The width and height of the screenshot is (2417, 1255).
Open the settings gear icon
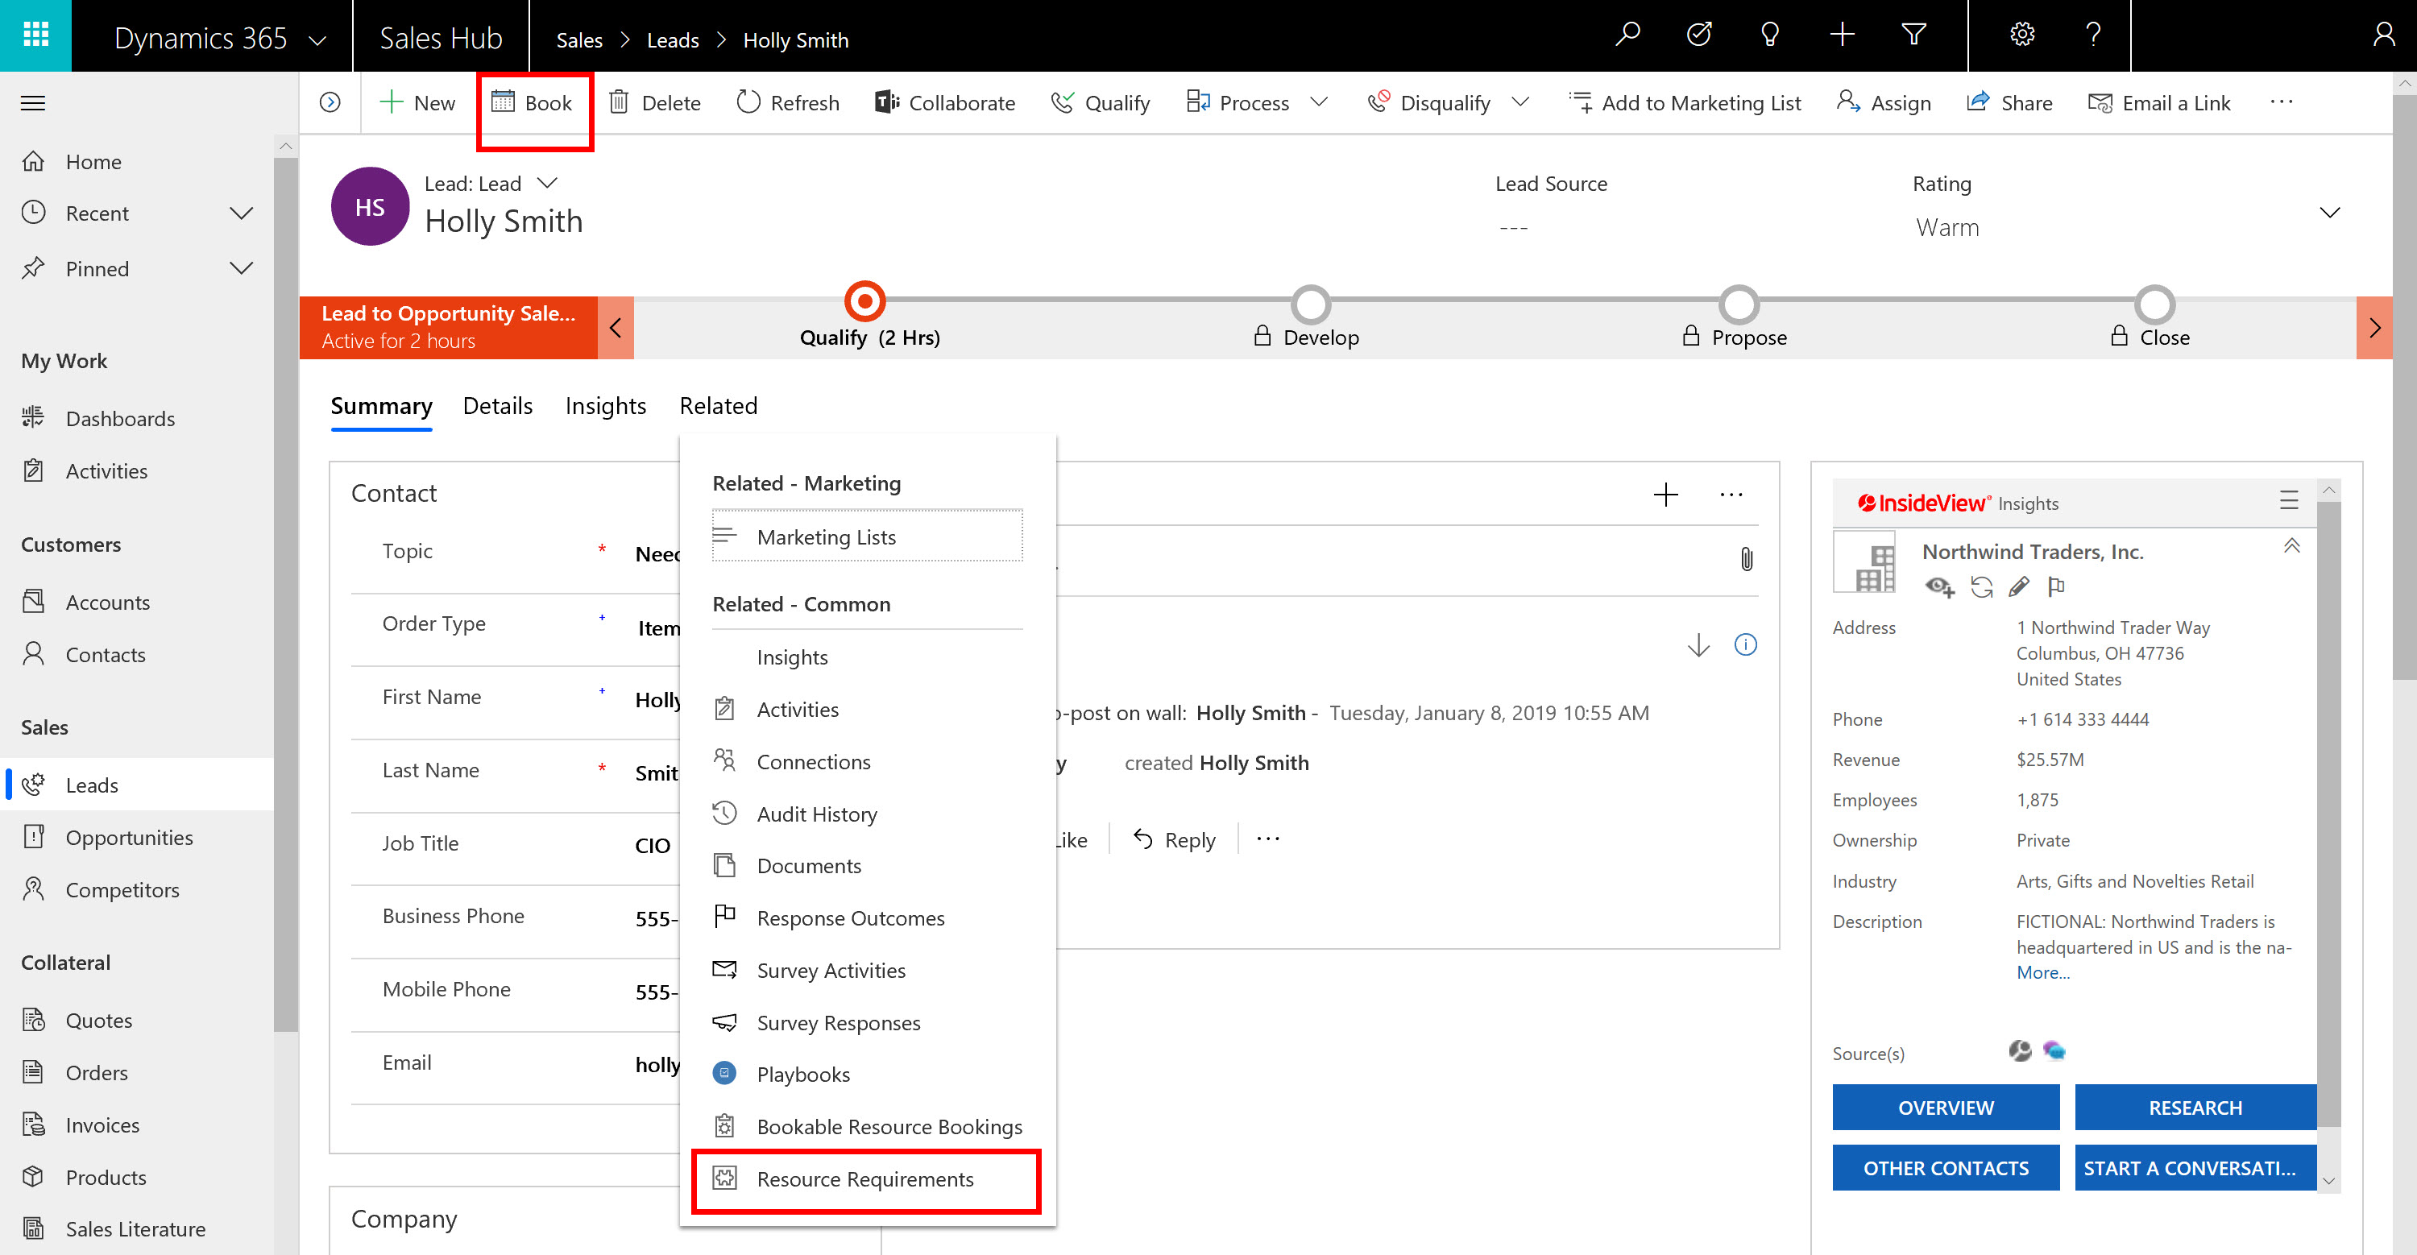[2022, 35]
